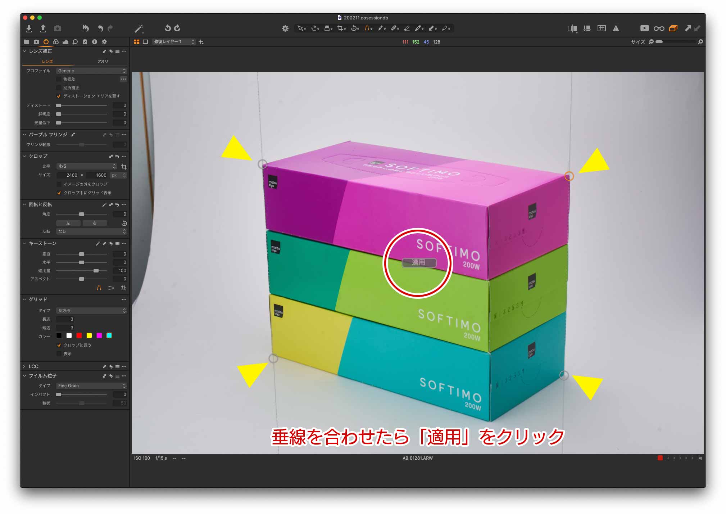Click the red color tag in status bar
Screen dimensions: 726x514
pyautogui.click(x=660, y=458)
